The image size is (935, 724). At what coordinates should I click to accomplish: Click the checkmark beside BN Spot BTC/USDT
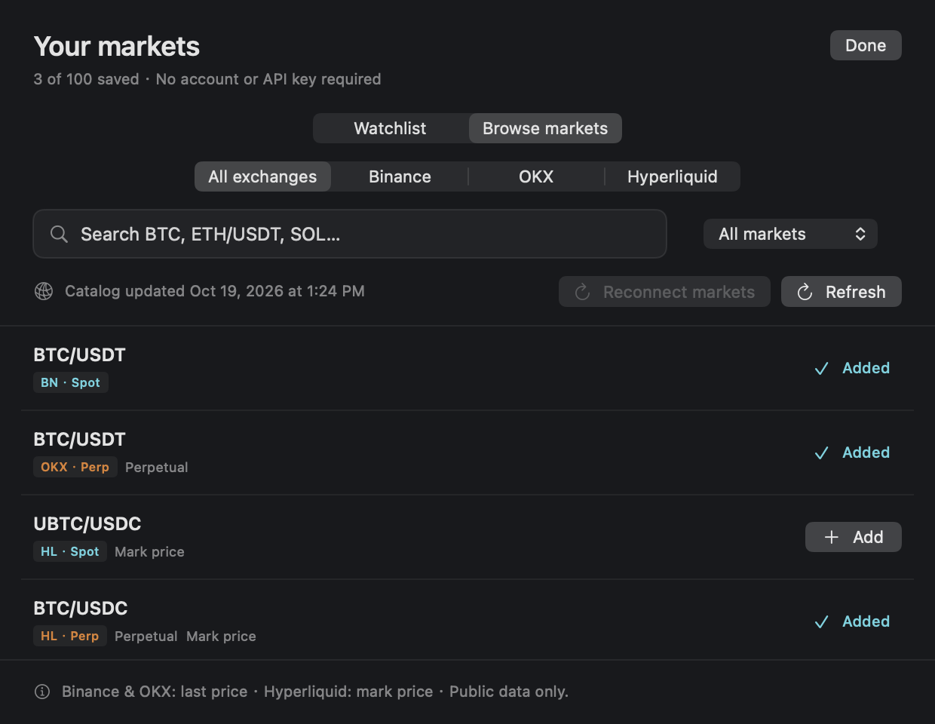coord(821,368)
